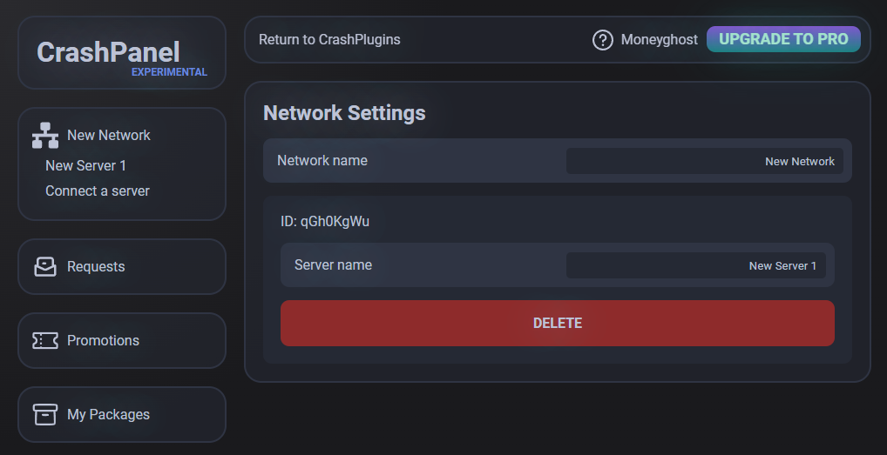The width and height of the screenshot is (887, 455).
Task: Select the New Network label in sidebar
Action: [x=109, y=136]
